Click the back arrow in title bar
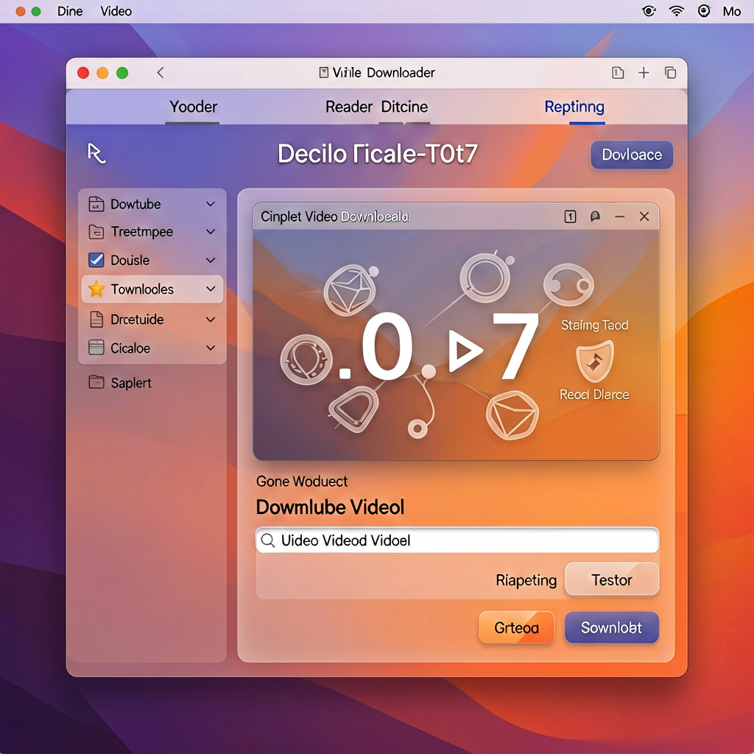The height and width of the screenshot is (754, 754). 161,73
